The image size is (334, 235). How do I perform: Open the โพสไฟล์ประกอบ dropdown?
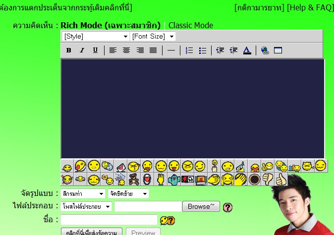point(86,206)
